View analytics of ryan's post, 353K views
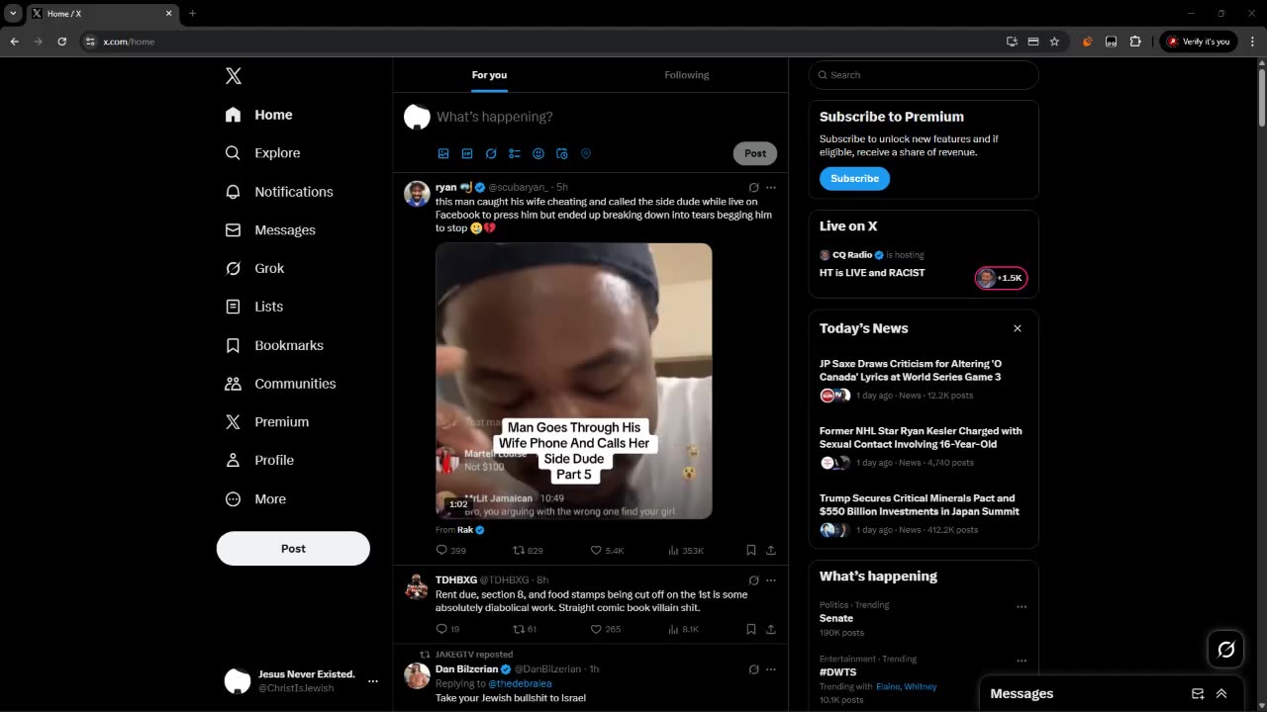1267x712 pixels. [x=685, y=550]
